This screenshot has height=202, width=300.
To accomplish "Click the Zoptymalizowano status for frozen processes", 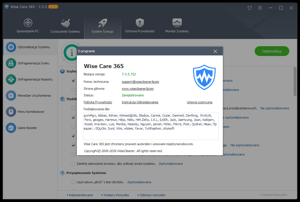I will point(171,164).
